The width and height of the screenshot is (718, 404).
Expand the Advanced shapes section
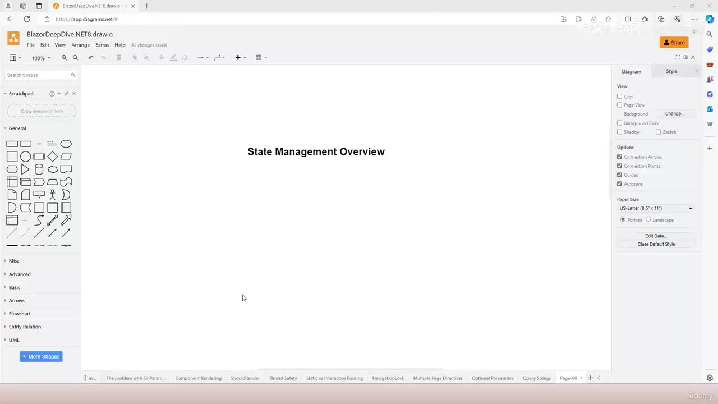pyautogui.click(x=20, y=274)
